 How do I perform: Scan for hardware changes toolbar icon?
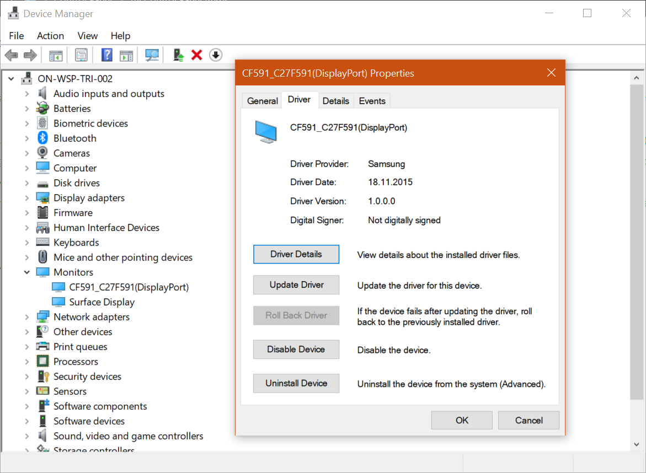(x=152, y=55)
